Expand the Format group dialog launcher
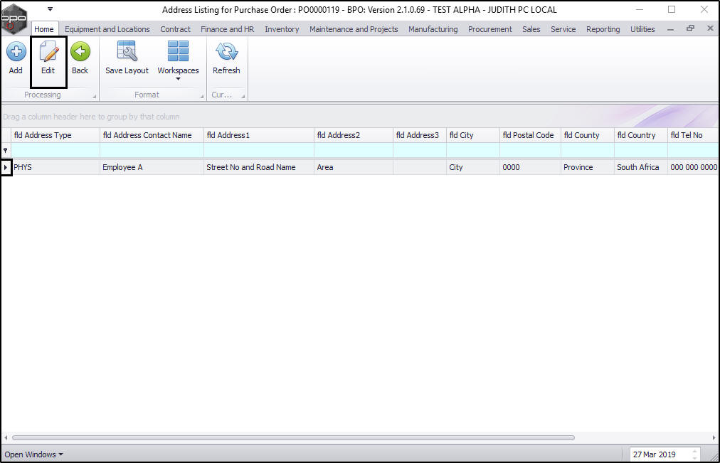 (201, 96)
